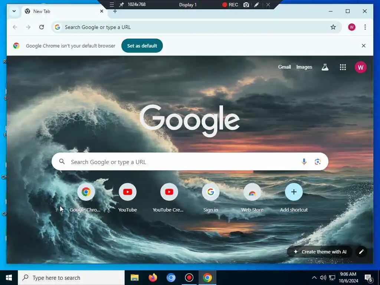This screenshot has height=285, width=380.
Task: Search by image with Google Lens icon
Action: [x=318, y=161]
